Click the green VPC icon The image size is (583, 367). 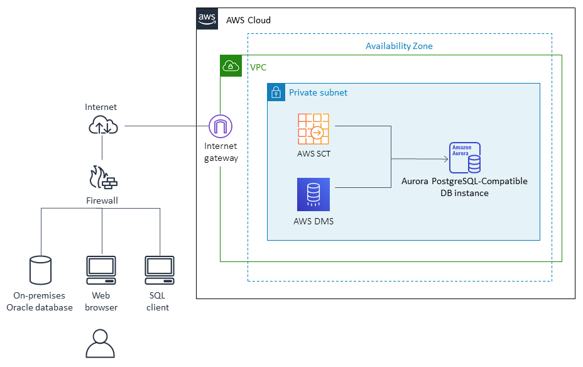point(231,65)
